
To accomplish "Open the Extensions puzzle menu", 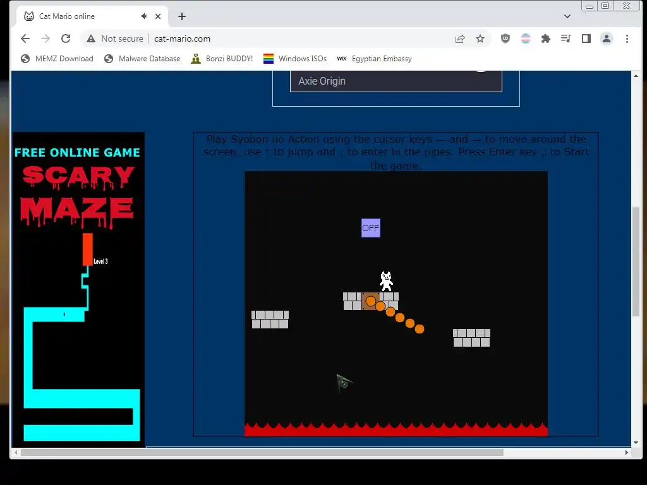I will [545, 39].
